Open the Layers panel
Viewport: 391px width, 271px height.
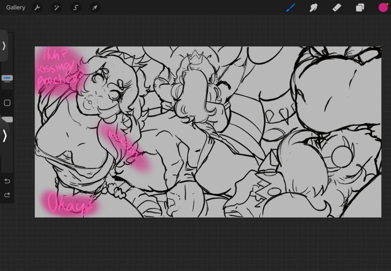tap(360, 8)
